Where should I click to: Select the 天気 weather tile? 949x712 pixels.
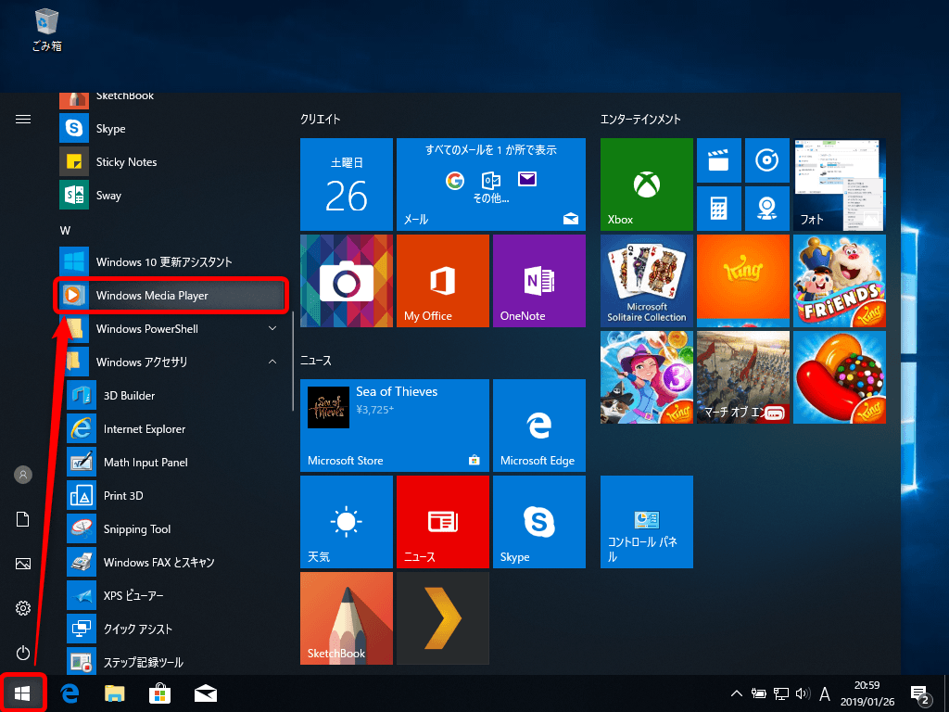[346, 521]
